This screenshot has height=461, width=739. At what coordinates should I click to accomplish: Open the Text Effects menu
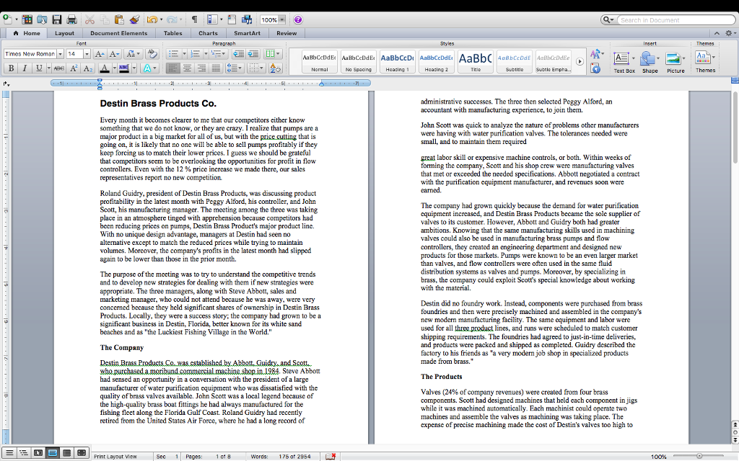(x=149, y=68)
